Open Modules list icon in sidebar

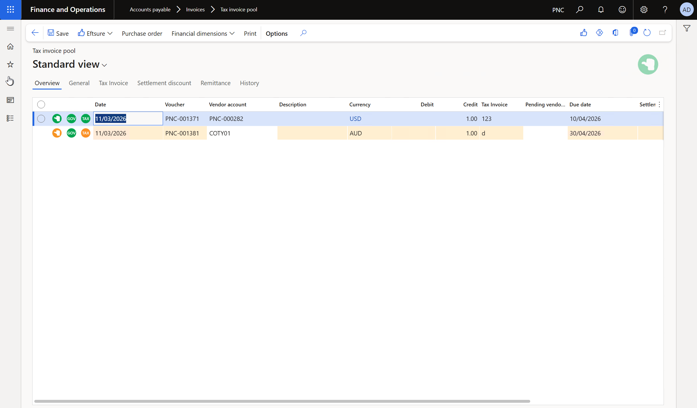[x=10, y=118]
